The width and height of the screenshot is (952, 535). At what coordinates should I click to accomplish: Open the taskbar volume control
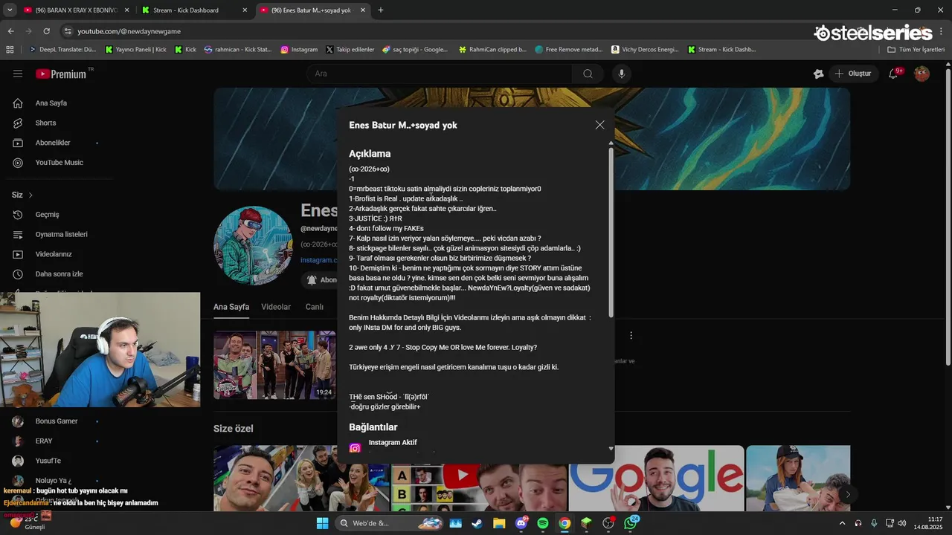coord(901,523)
